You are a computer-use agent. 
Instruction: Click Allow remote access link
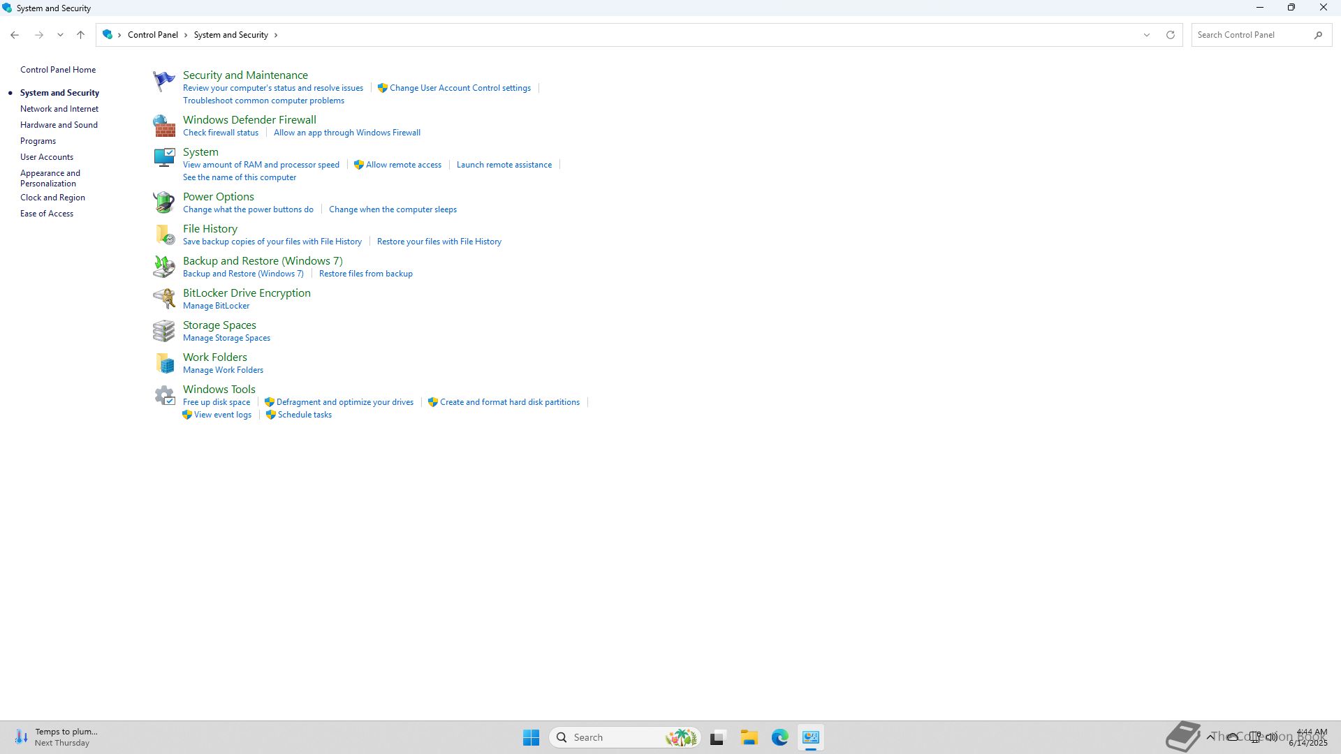click(x=403, y=165)
